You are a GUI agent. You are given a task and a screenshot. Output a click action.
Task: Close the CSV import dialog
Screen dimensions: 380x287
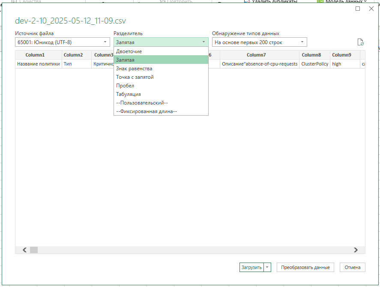click(371, 9)
